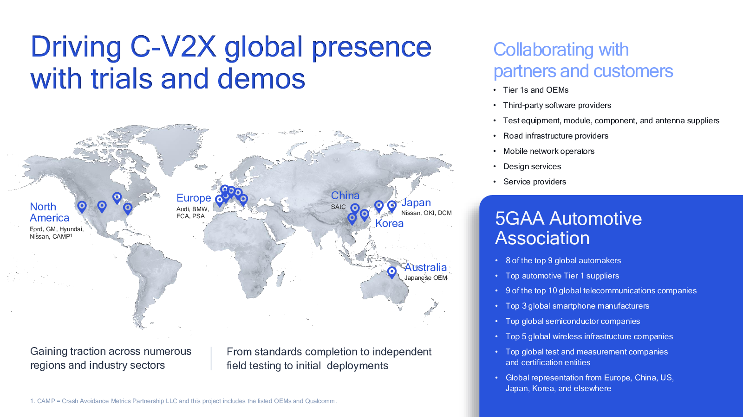Screen dimensions: 743x417
Task: Click the 'North America' region label
Action: (x=50, y=212)
